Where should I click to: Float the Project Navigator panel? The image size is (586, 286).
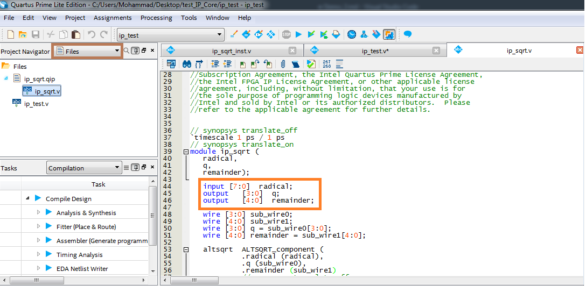click(x=144, y=51)
